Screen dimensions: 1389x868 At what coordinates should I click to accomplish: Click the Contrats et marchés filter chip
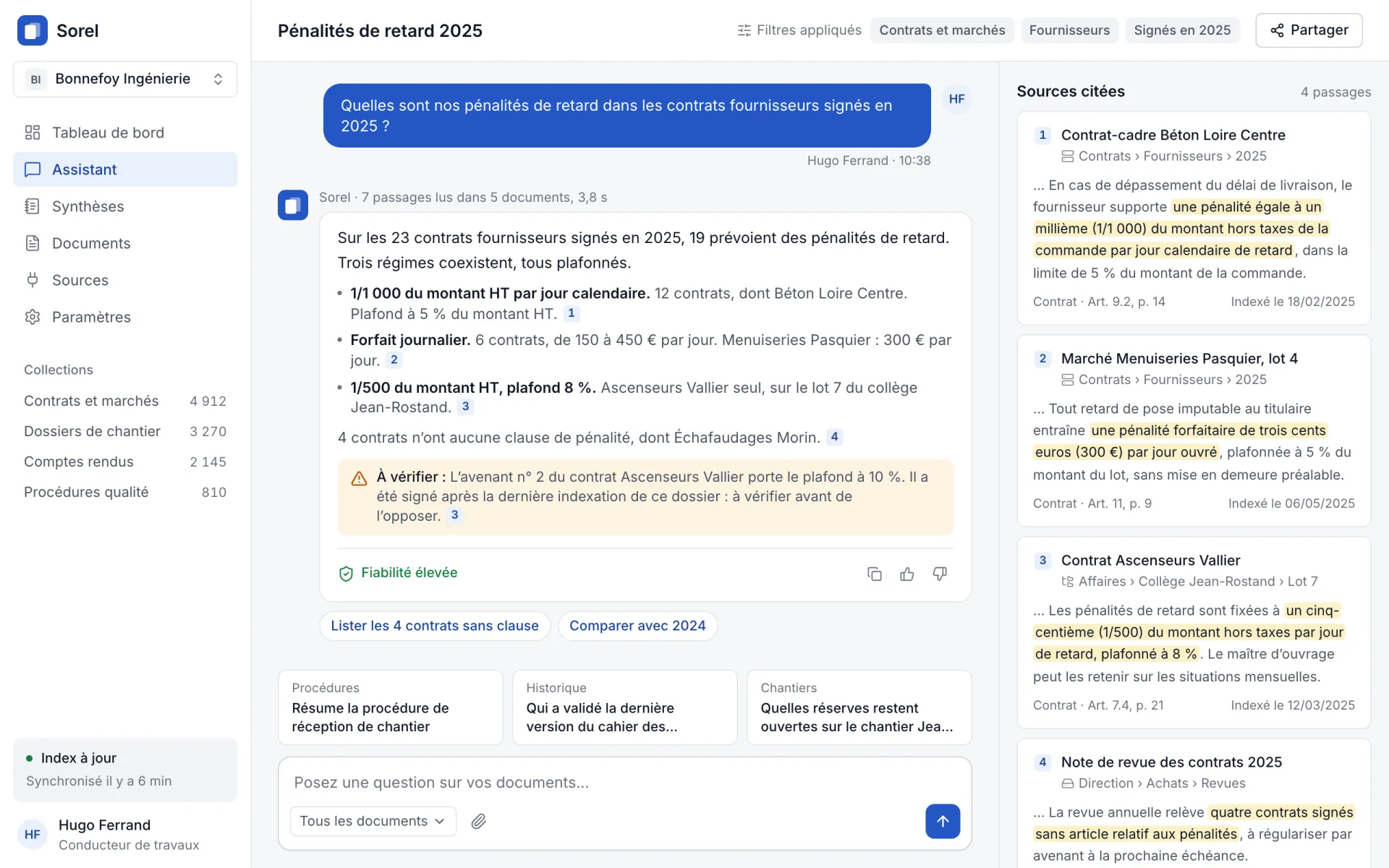942,30
